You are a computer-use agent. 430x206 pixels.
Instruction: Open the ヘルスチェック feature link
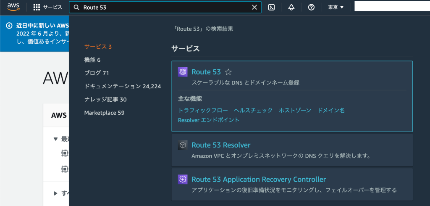253,111
